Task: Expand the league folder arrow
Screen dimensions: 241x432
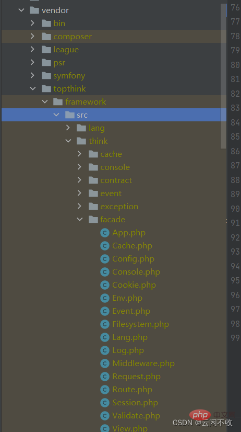Action: click(x=32, y=49)
